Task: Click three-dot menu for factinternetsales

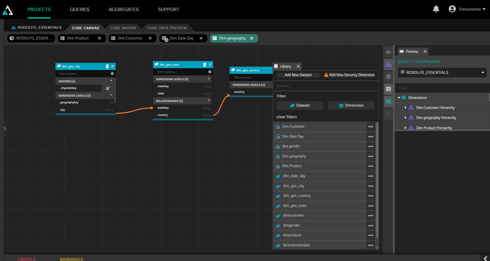Action: click(x=370, y=245)
